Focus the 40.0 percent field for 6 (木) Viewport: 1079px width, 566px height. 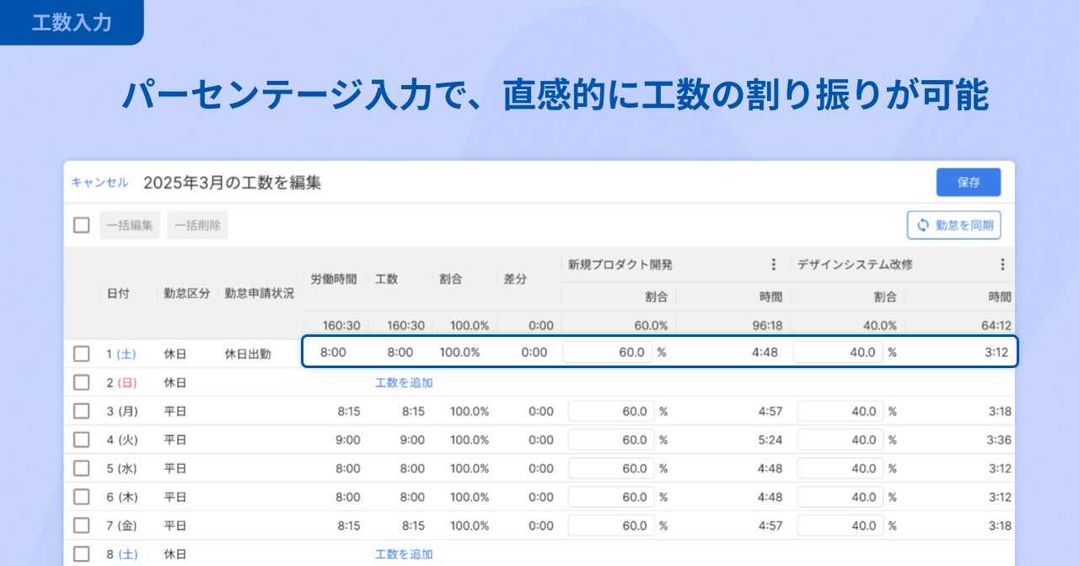pyautogui.click(x=840, y=497)
